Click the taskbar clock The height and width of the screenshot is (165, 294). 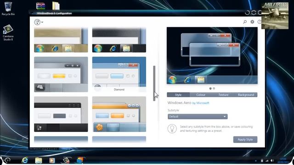click(283, 160)
